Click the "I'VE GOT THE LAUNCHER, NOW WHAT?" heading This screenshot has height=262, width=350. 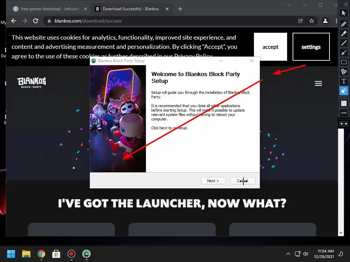[172, 203]
